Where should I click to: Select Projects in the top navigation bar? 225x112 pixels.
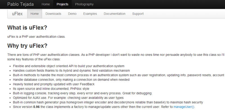62,4
